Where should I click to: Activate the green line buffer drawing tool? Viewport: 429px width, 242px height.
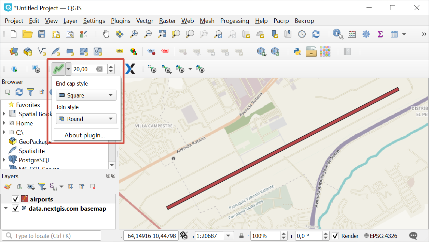coord(58,69)
